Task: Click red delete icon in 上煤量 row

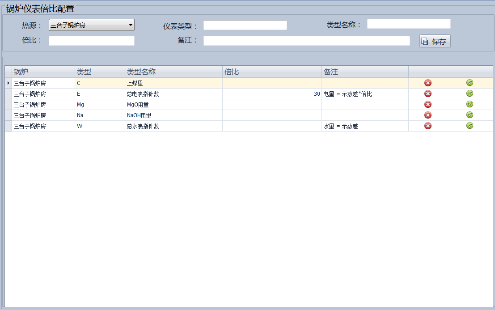Action: (427, 83)
